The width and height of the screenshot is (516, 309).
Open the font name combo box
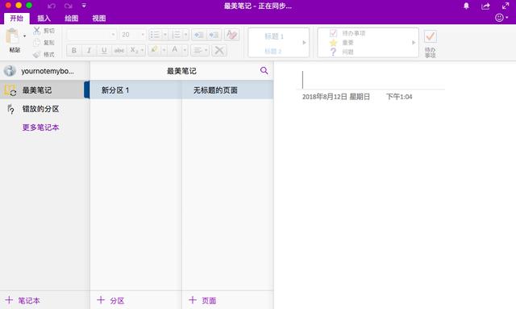[91, 35]
